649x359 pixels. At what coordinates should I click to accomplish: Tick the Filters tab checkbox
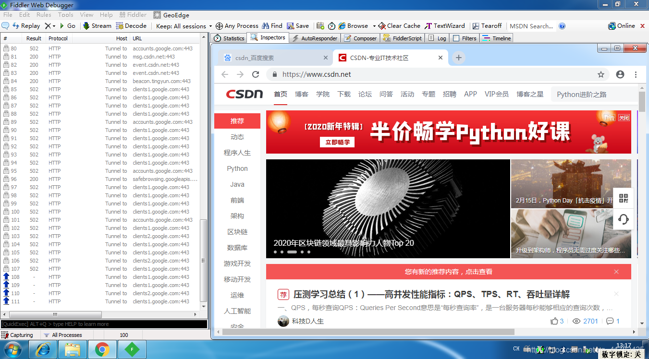click(x=456, y=38)
